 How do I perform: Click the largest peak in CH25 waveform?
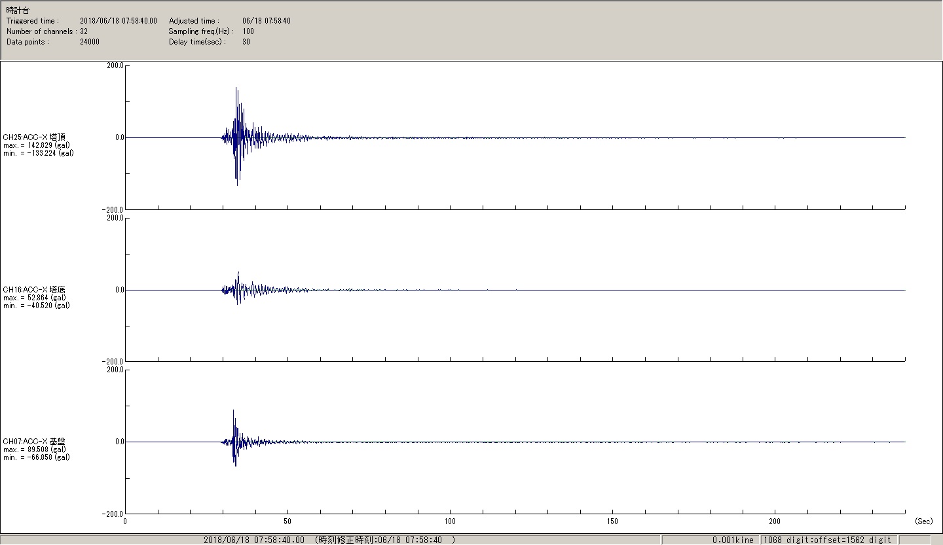236,89
